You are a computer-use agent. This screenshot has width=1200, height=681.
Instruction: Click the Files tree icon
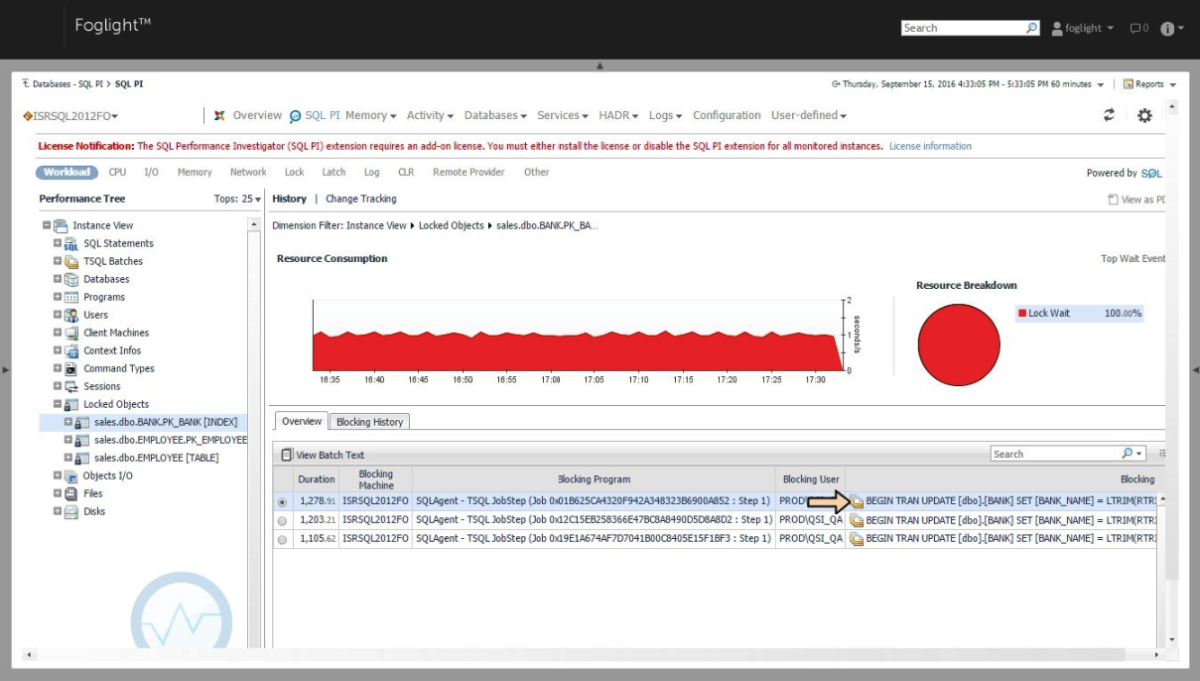(x=71, y=493)
